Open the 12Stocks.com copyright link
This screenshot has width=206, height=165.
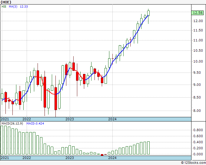pos(193,163)
